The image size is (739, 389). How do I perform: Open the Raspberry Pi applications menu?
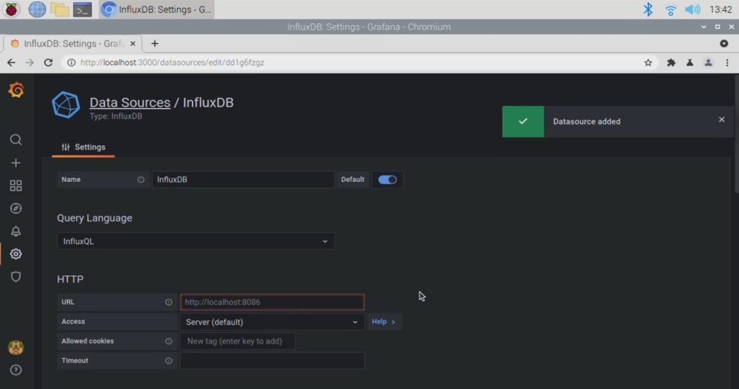pos(12,9)
